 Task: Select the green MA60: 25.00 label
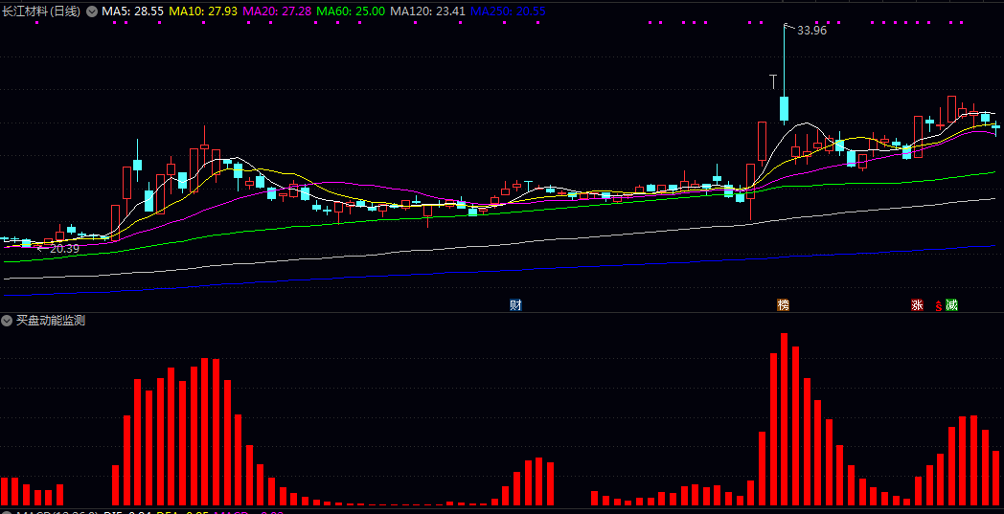tap(351, 11)
